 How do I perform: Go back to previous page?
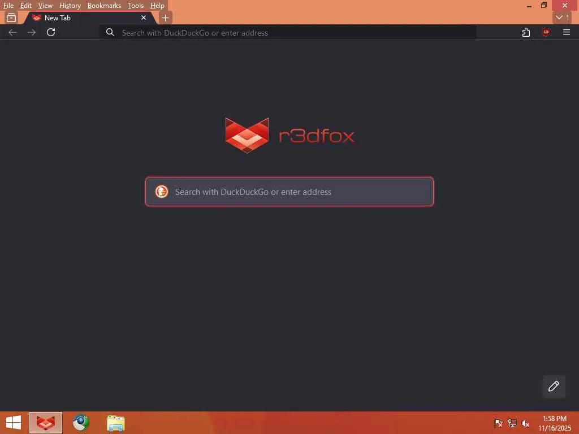[12, 32]
